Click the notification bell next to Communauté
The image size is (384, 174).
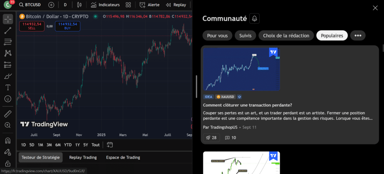tap(255, 19)
